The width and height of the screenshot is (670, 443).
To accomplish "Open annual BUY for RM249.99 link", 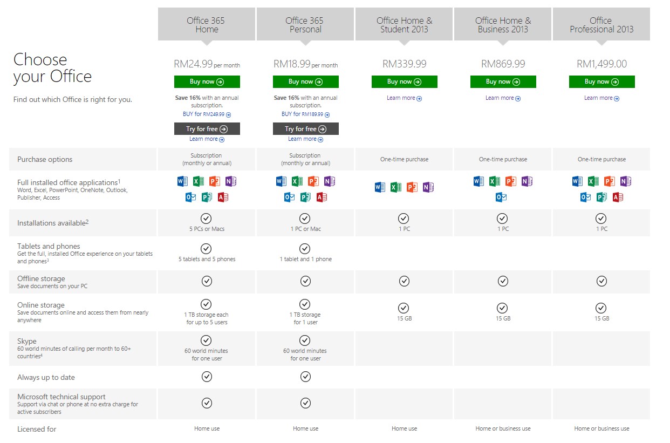I will tap(207, 114).
